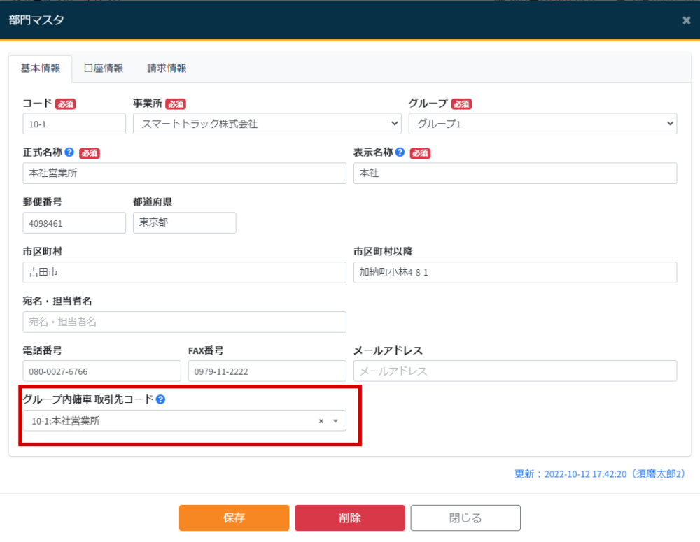Click the empty メールアドレス field
This screenshot has height=542, width=700.
point(514,371)
